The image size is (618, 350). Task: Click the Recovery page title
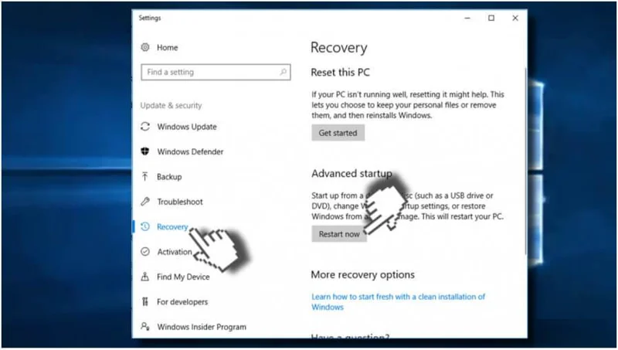tap(338, 48)
